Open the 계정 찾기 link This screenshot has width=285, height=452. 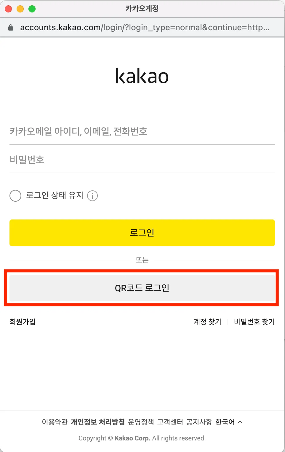tap(207, 322)
